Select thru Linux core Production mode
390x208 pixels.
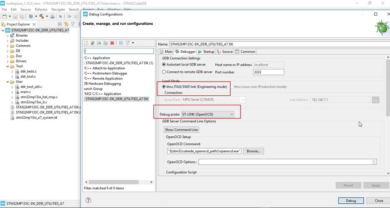pos(258,86)
